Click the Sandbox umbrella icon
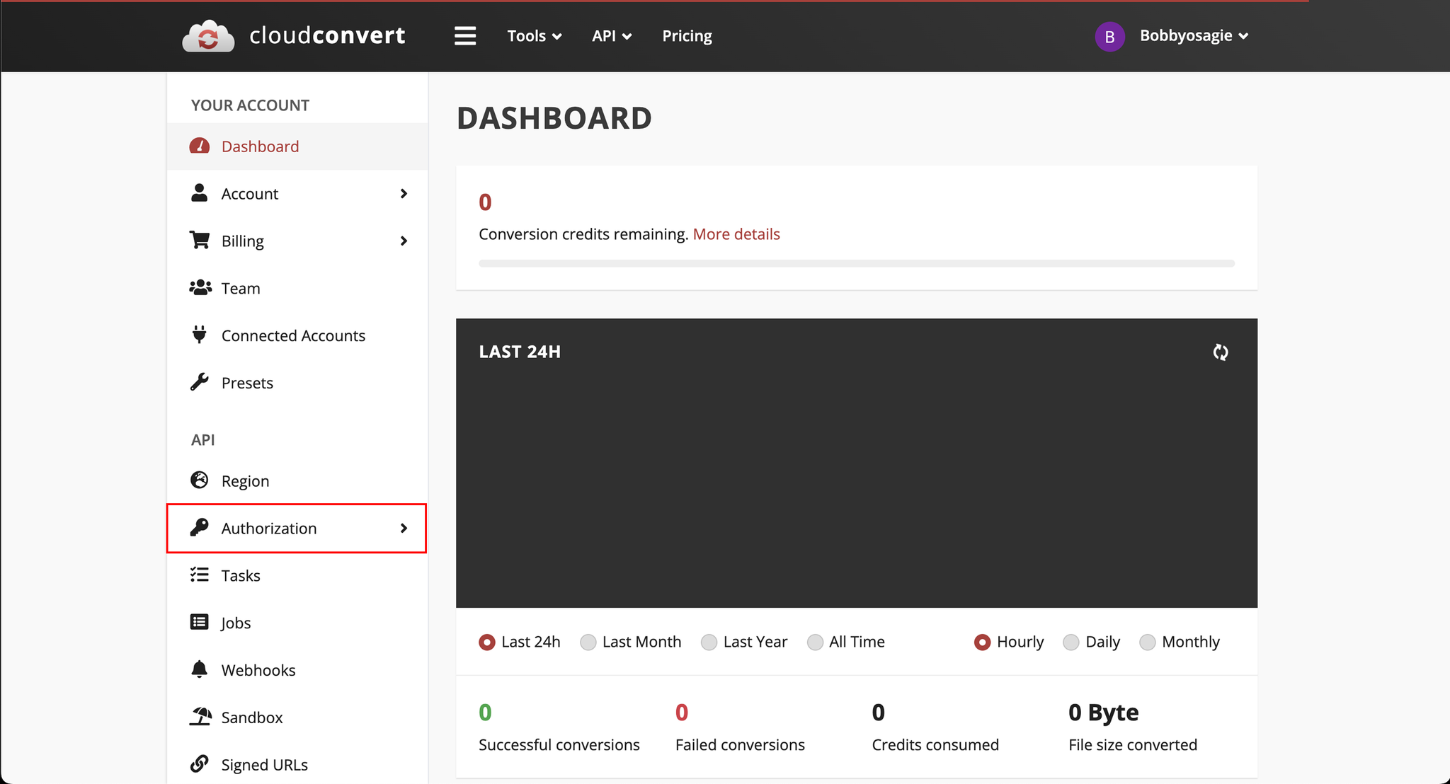 200,717
